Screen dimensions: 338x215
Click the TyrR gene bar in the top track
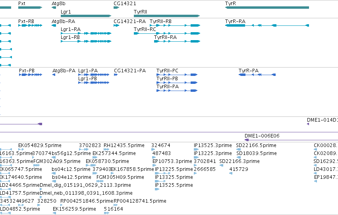267,8
